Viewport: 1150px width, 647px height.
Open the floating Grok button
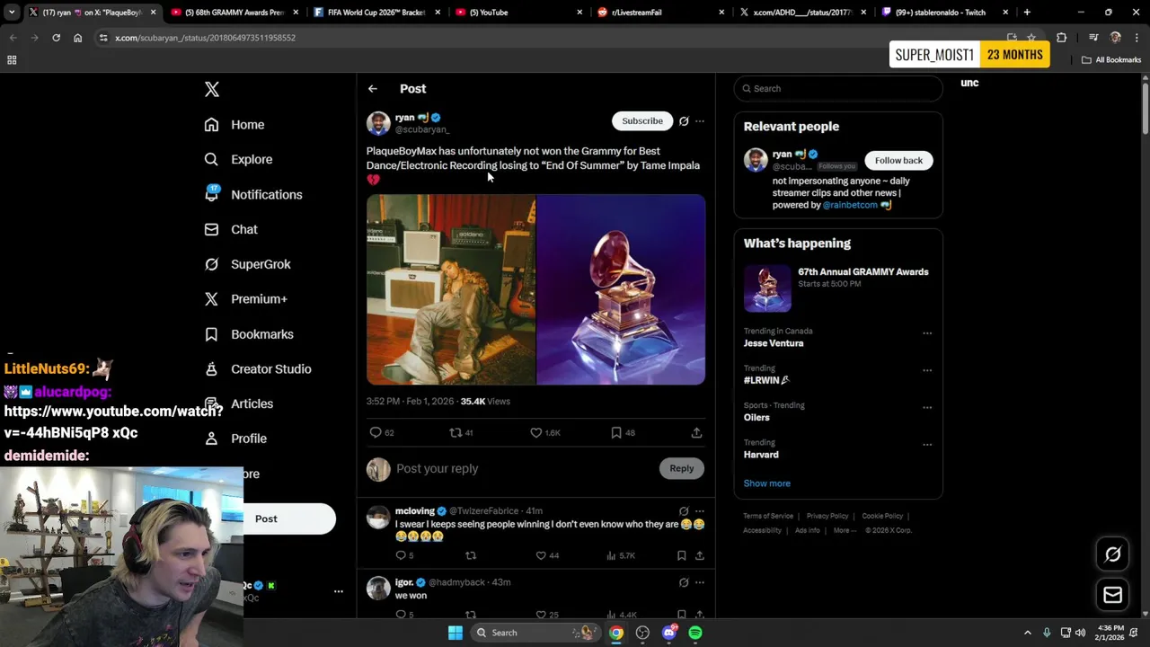[1113, 554]
